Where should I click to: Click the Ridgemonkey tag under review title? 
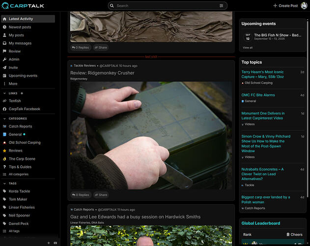tap(79, 79)
